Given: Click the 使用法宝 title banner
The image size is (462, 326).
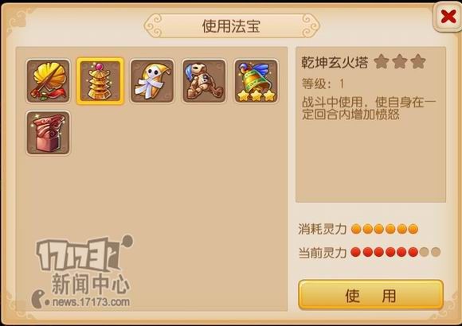Looking at the screenshot, I should pos(231,26).
